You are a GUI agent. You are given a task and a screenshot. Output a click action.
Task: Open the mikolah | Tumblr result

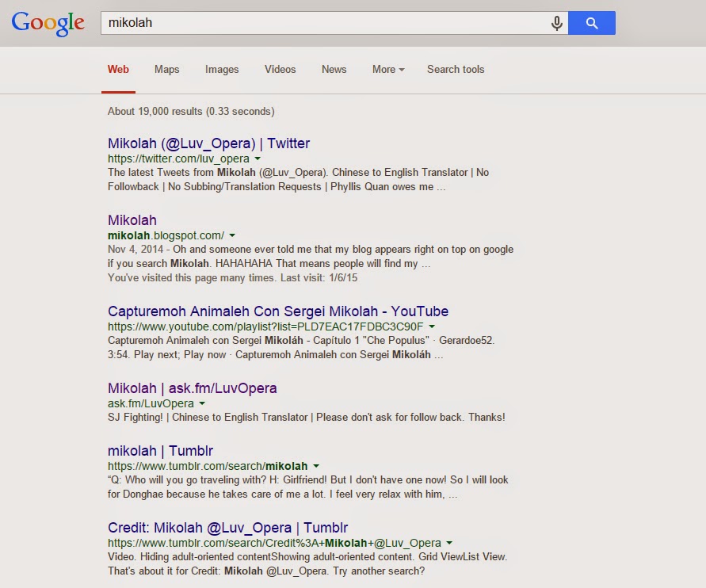(x=160, y=451)
